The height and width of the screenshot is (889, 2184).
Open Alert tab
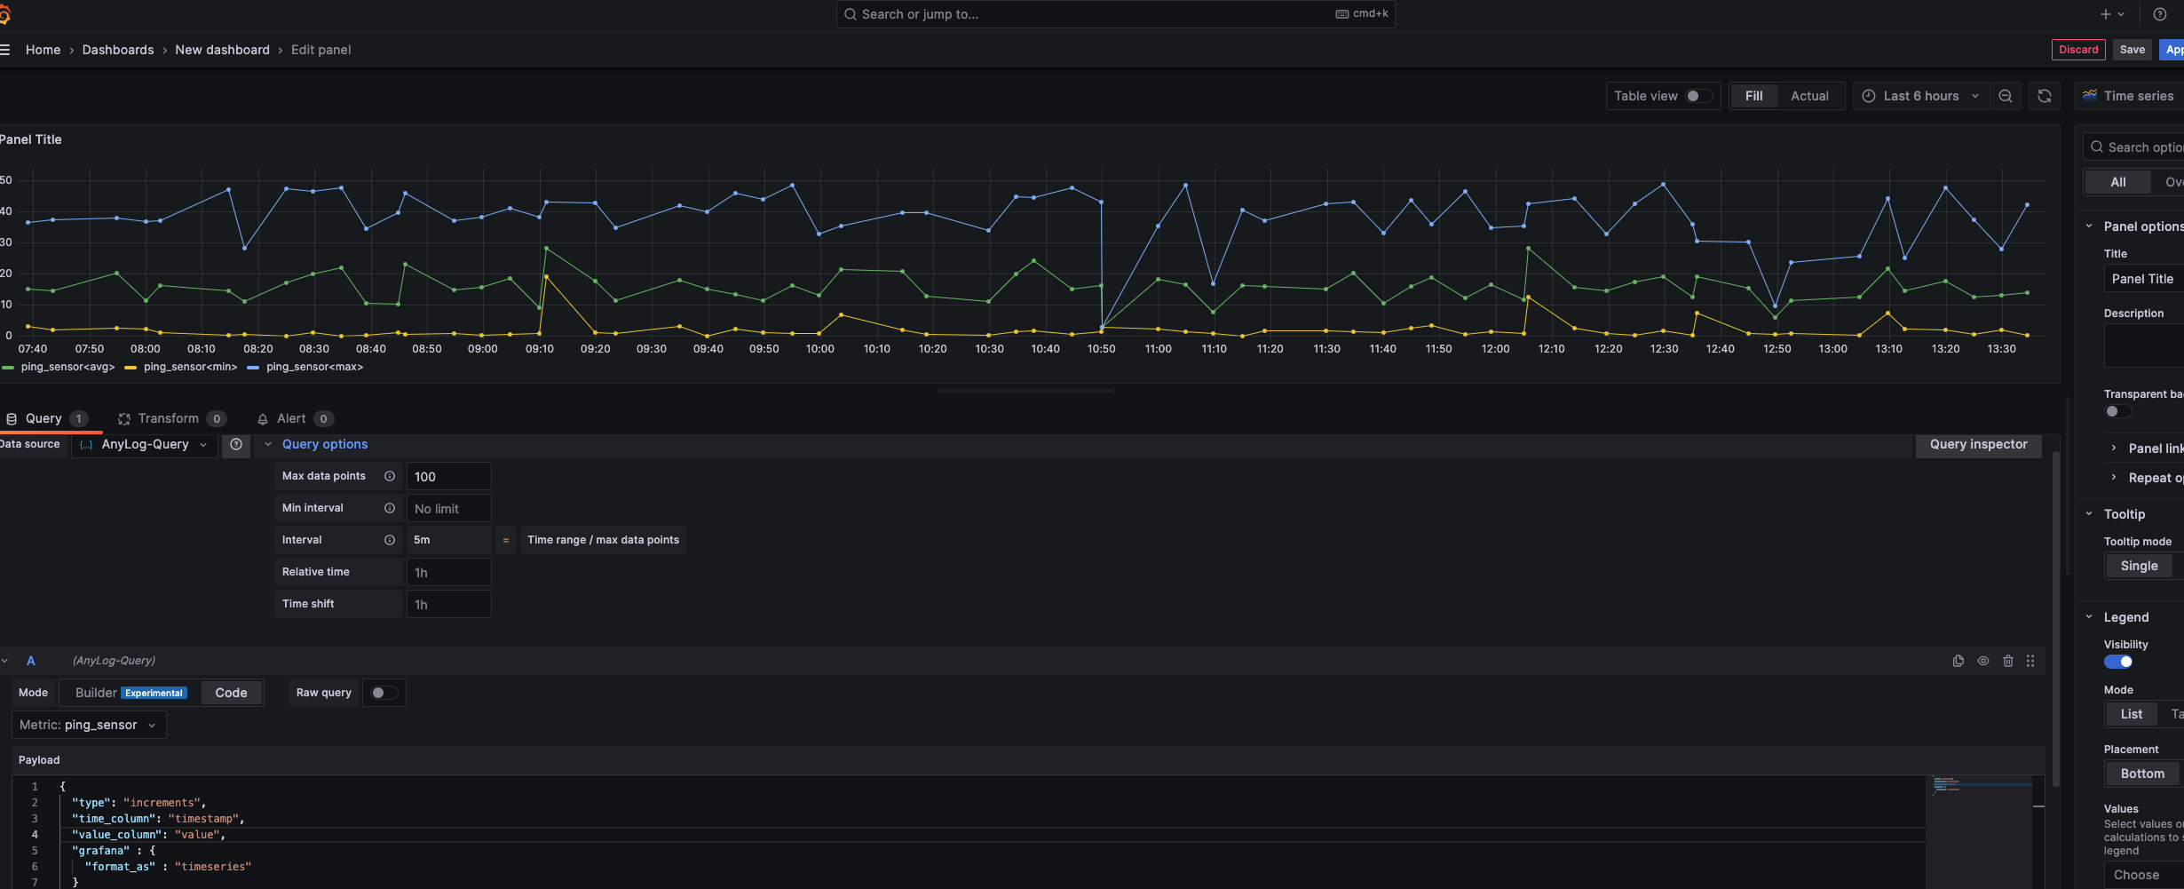tap(295, 418)
